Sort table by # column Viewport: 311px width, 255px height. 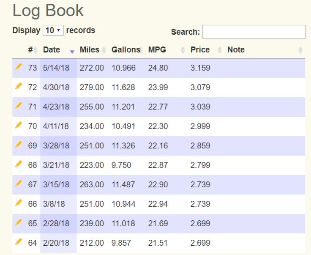pos(30,49)
